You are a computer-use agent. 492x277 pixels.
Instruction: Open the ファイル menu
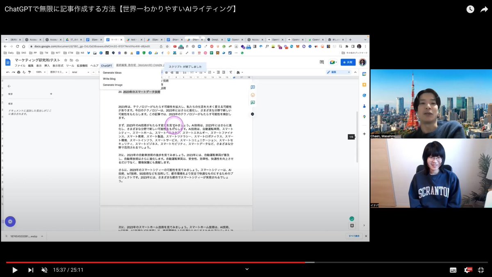pos(20,65)
